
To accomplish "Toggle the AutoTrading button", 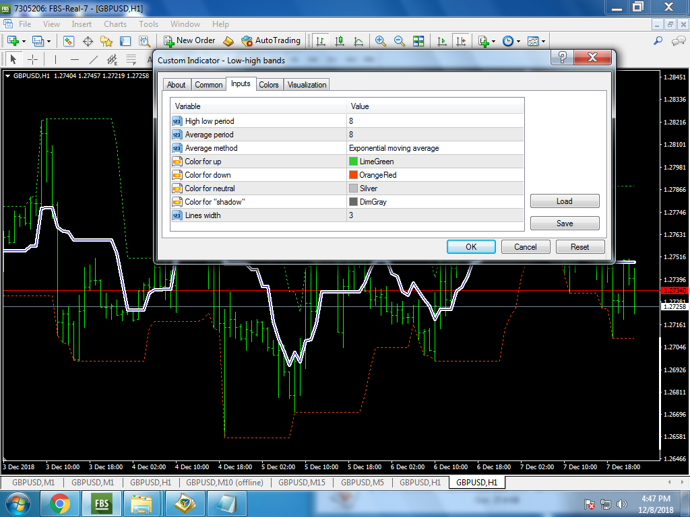I will tap(271, 40).
